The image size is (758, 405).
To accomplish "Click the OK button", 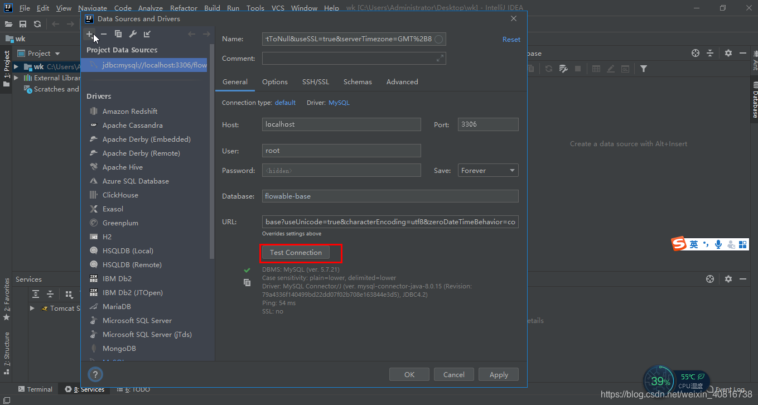I will point(409,374).
